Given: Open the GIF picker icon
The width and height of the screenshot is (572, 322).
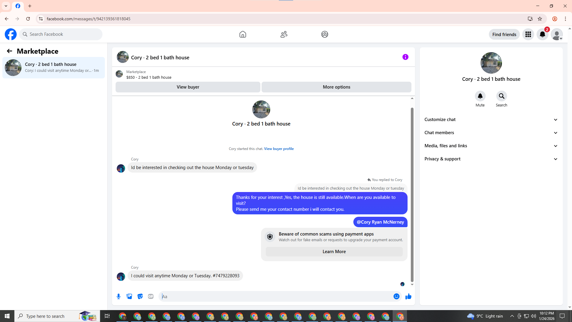Looking at the screenshot, I should 151,296.
